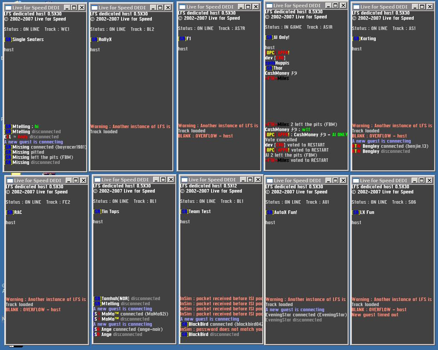Minimize the RAC host window
438x350 pixels.
68,181
